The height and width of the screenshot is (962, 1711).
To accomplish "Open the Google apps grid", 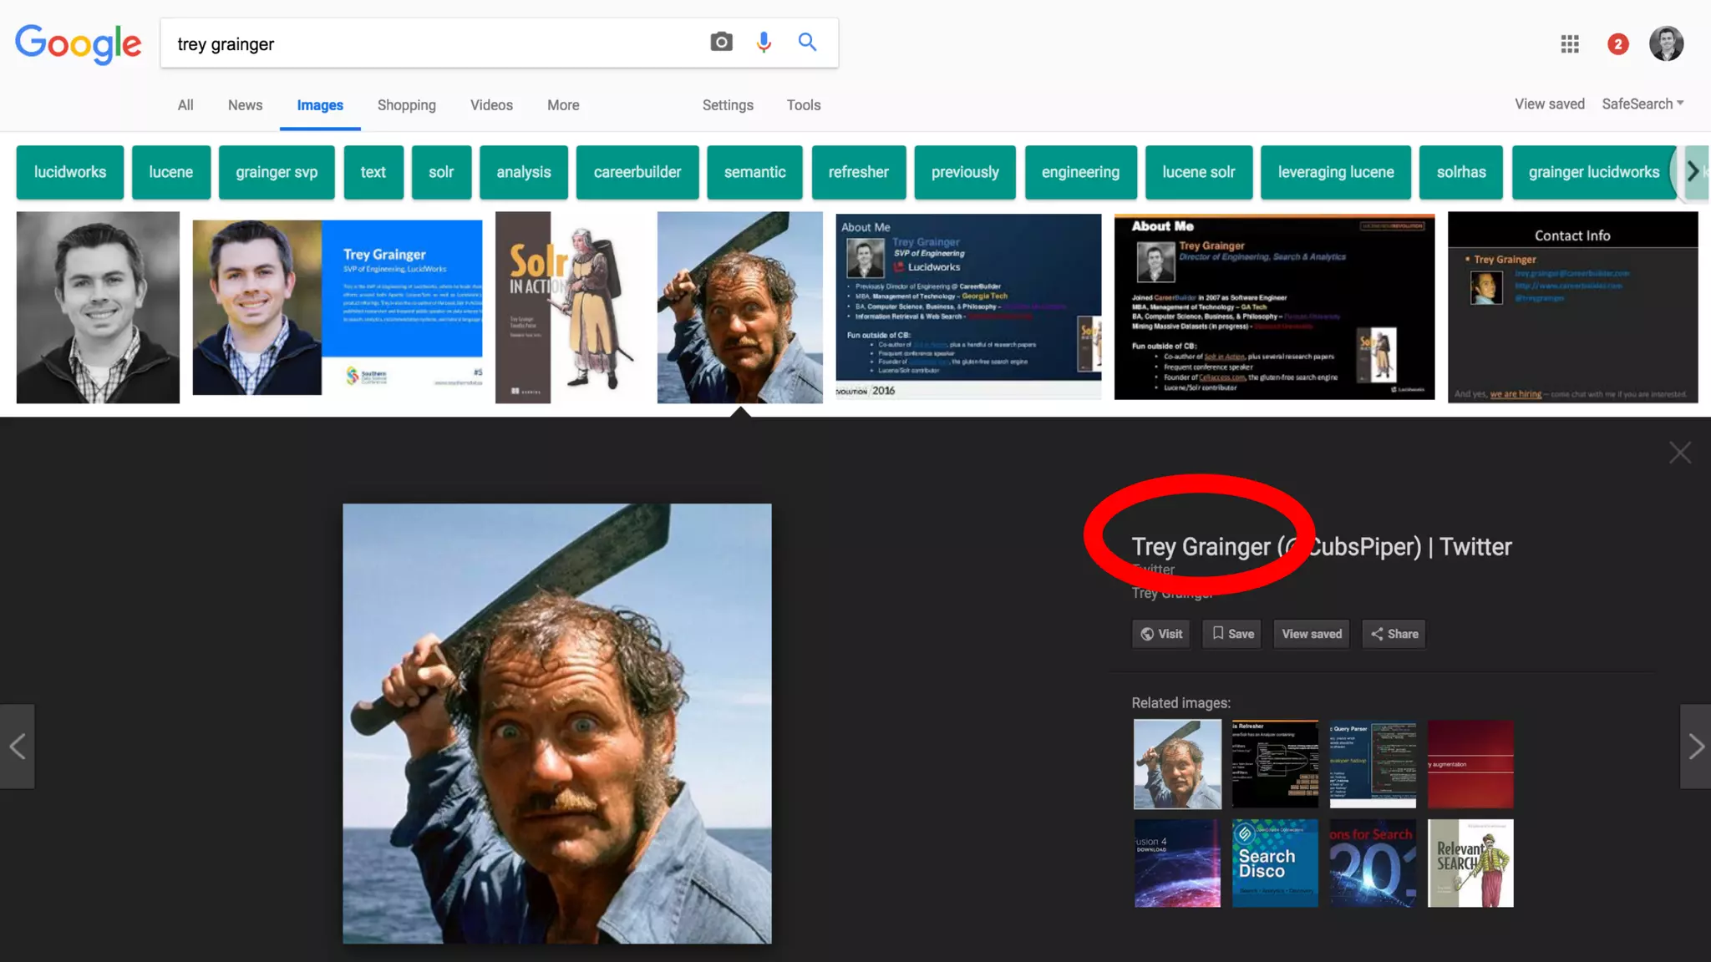I will [x=1570, y=44].
